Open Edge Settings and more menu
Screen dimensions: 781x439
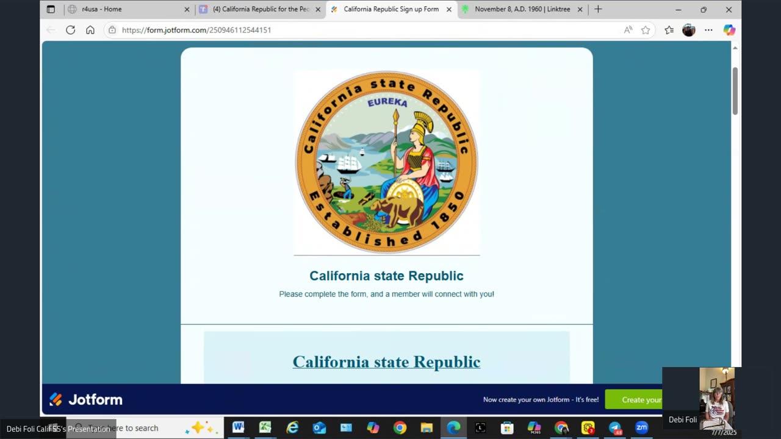[x=708, y=30]
